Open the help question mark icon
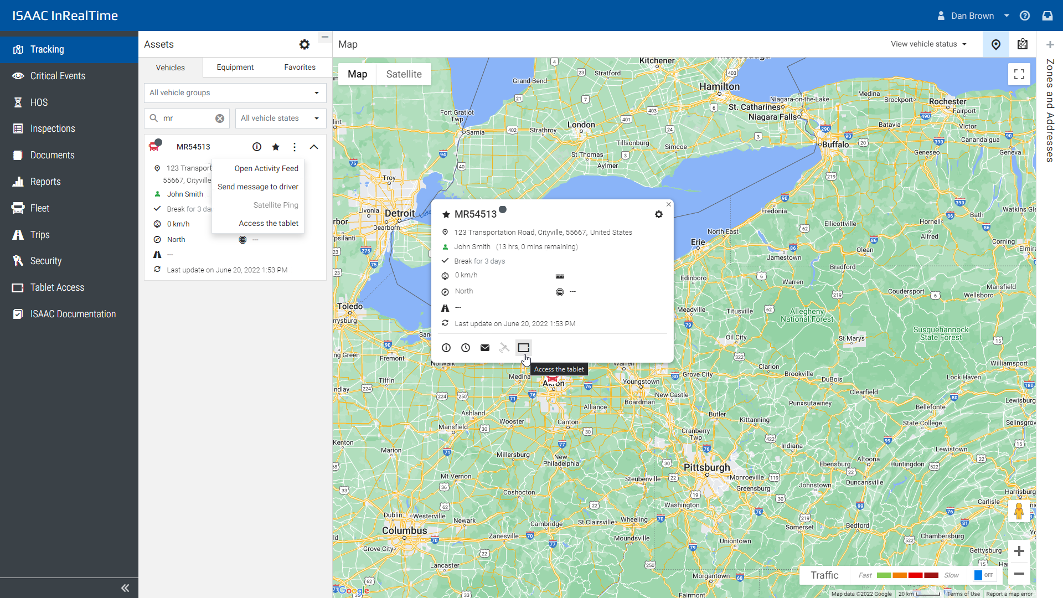 [x=1025, y=16]
